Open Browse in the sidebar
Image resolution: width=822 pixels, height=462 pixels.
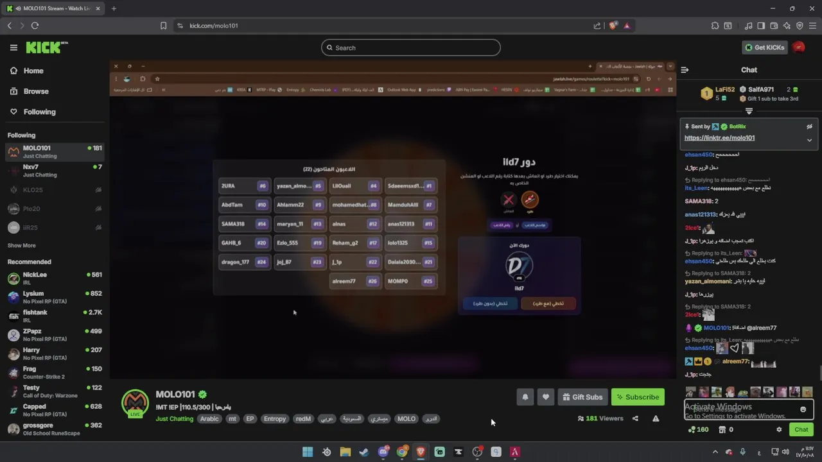click(x=35, y=91)
